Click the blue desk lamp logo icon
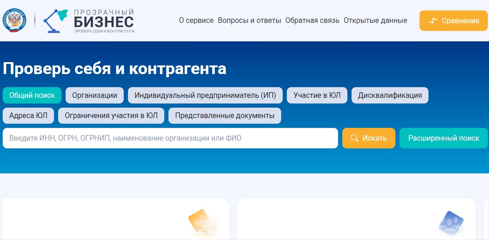This screenshot has height=240, width=489. pyautogui.click(x=55, y=21)
